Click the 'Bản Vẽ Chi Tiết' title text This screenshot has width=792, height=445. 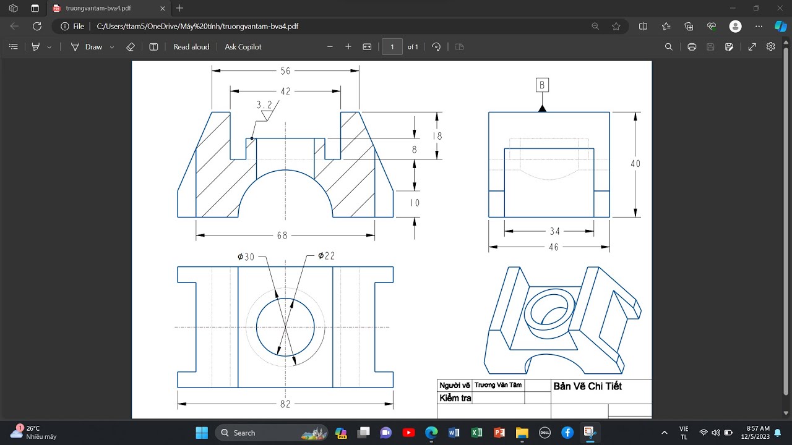coord(587,386)
